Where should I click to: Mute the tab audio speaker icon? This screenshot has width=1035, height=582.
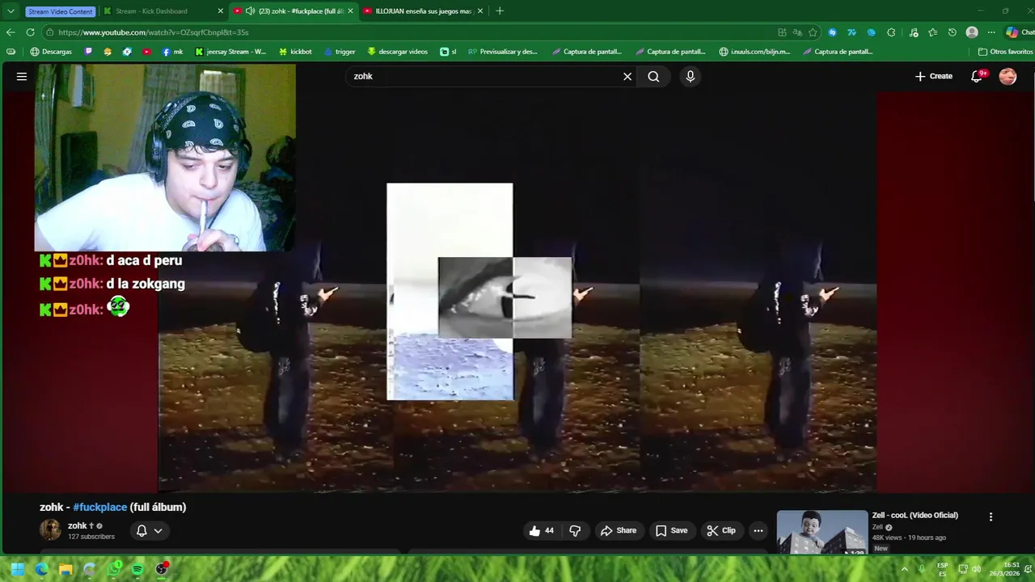pos(250,11)
